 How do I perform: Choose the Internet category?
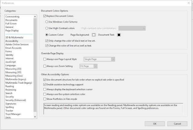point(9,58)
